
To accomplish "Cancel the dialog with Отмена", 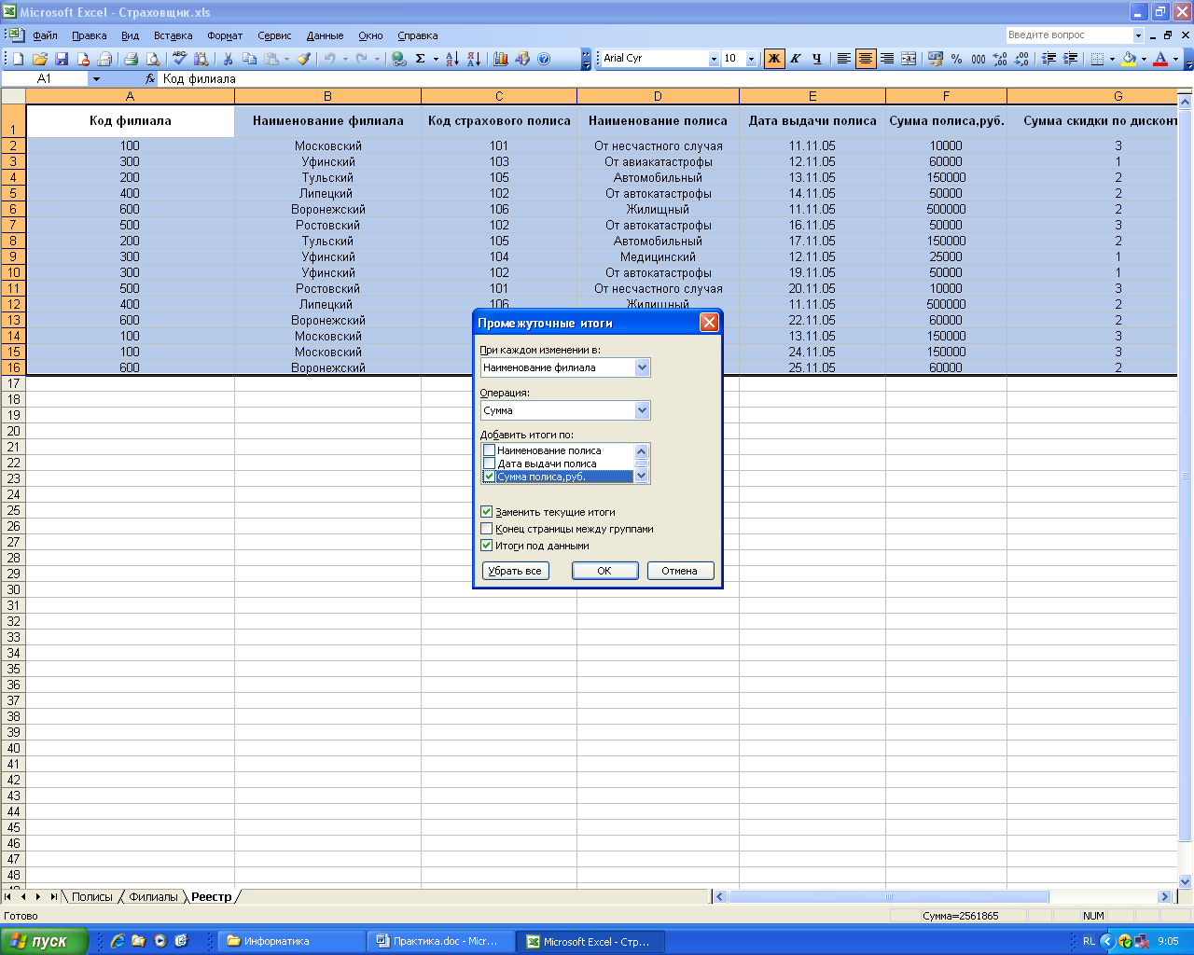I will click(680, 571).
